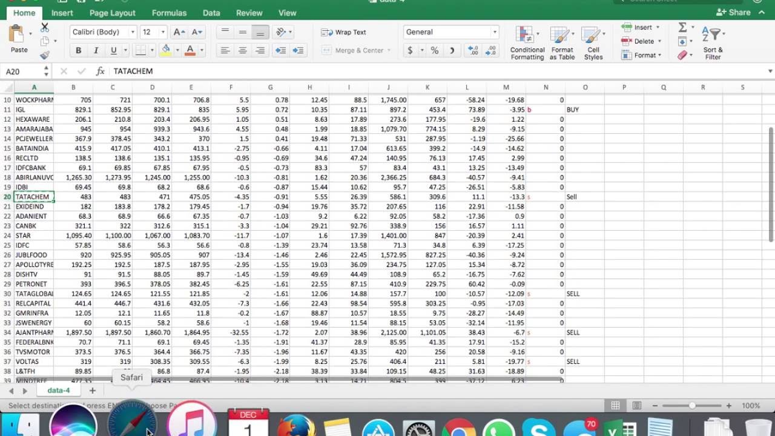Image resolution: width=775 pixels, height=436 pixels.
Task: Apply the red font color A
Action: 190,50
